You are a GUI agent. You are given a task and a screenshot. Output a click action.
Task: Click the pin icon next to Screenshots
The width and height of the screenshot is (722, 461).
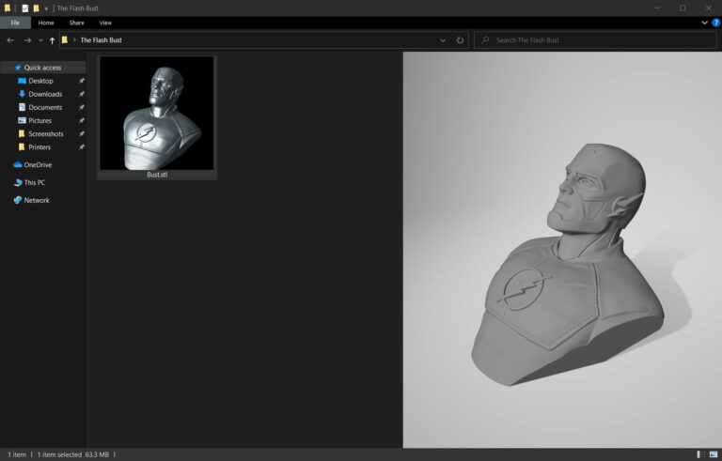point(82,134)
